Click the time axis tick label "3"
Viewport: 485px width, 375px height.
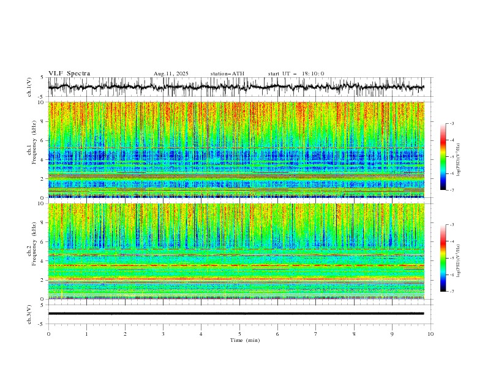pos(163,334)
